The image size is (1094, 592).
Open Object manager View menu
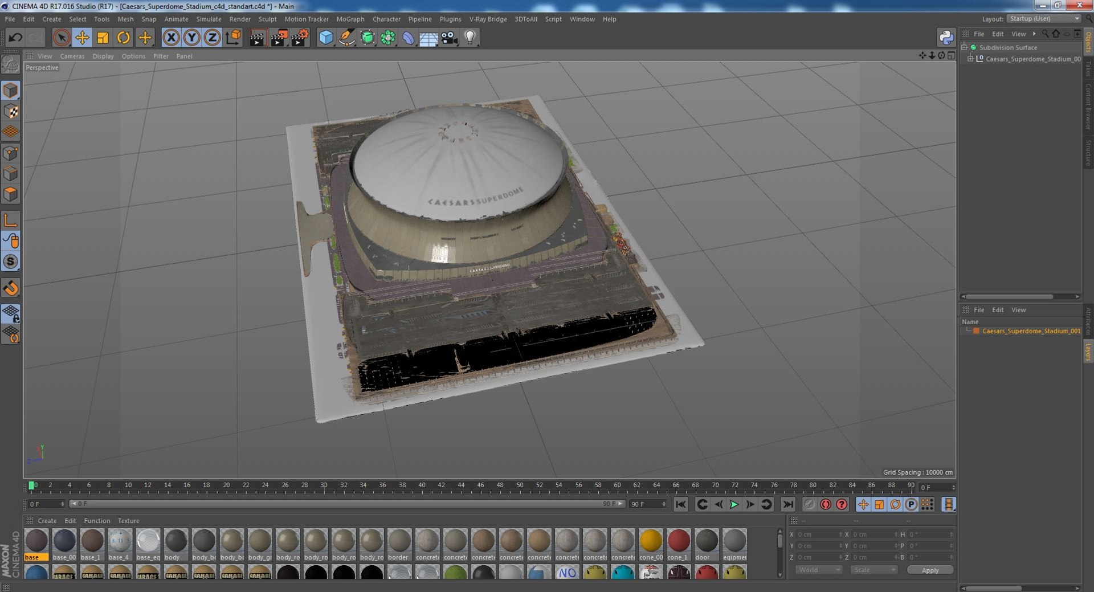pos(1018,34)
